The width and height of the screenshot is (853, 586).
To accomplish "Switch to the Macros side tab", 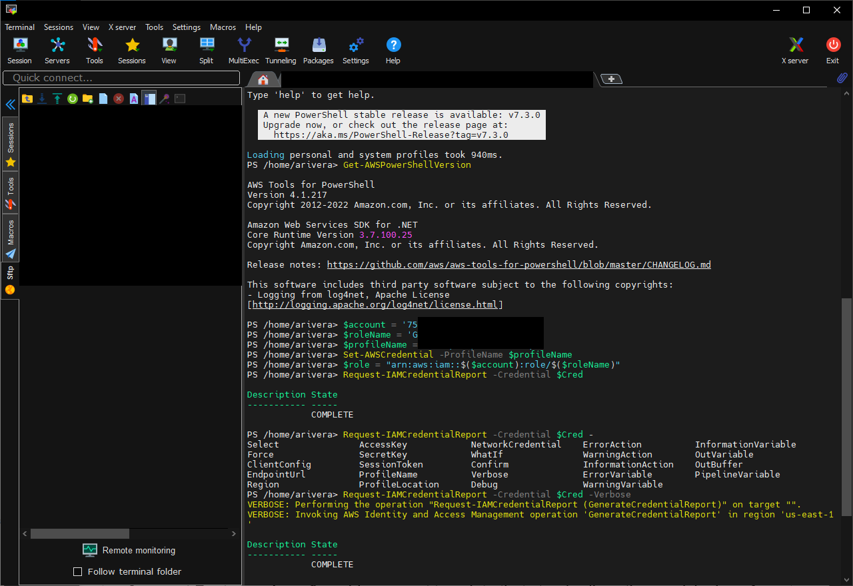I will coord(11,238).
